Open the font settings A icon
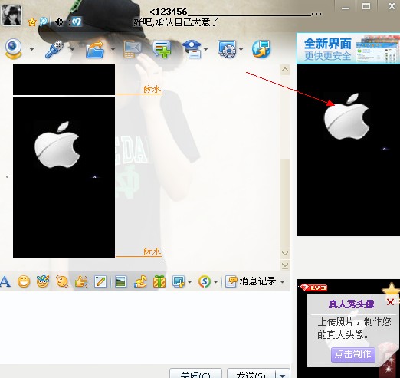 [x=5, y=282]
